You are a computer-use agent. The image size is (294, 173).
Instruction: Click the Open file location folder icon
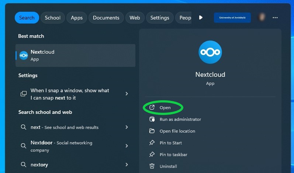click(152, 131)
